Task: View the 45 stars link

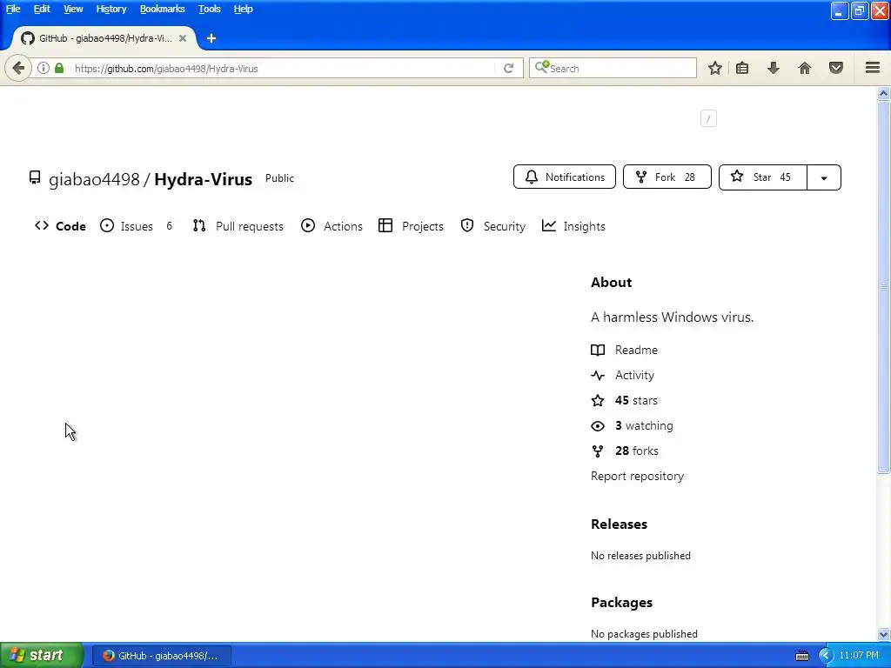Action: [625, 400]
